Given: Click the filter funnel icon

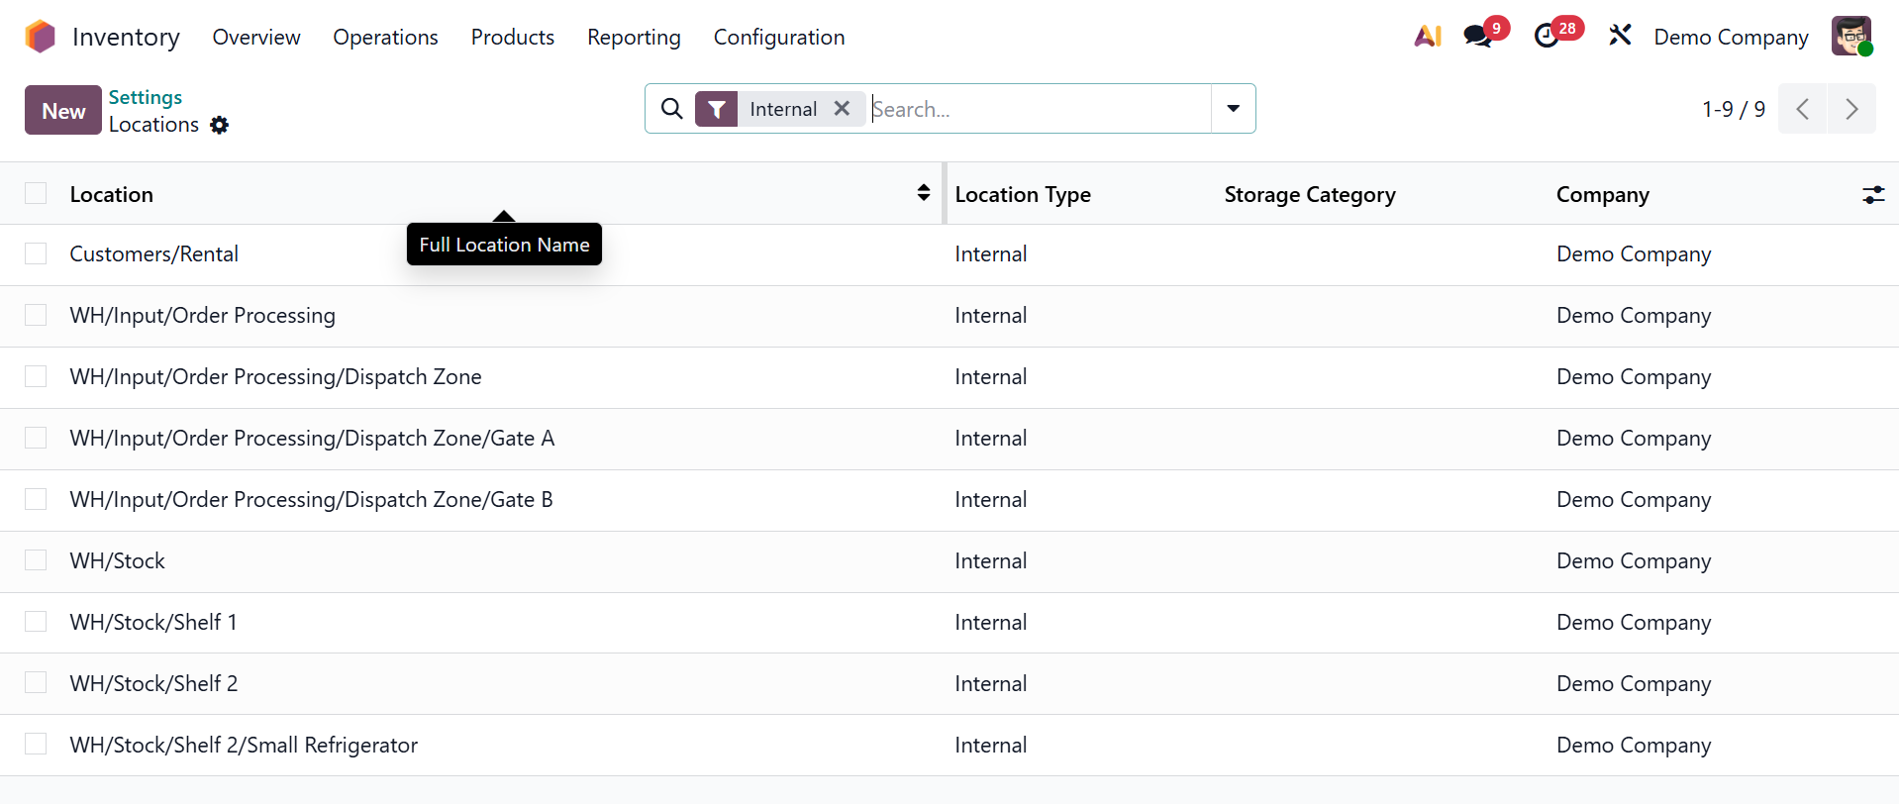Looking at the screenshot, I should click(716, 109).
